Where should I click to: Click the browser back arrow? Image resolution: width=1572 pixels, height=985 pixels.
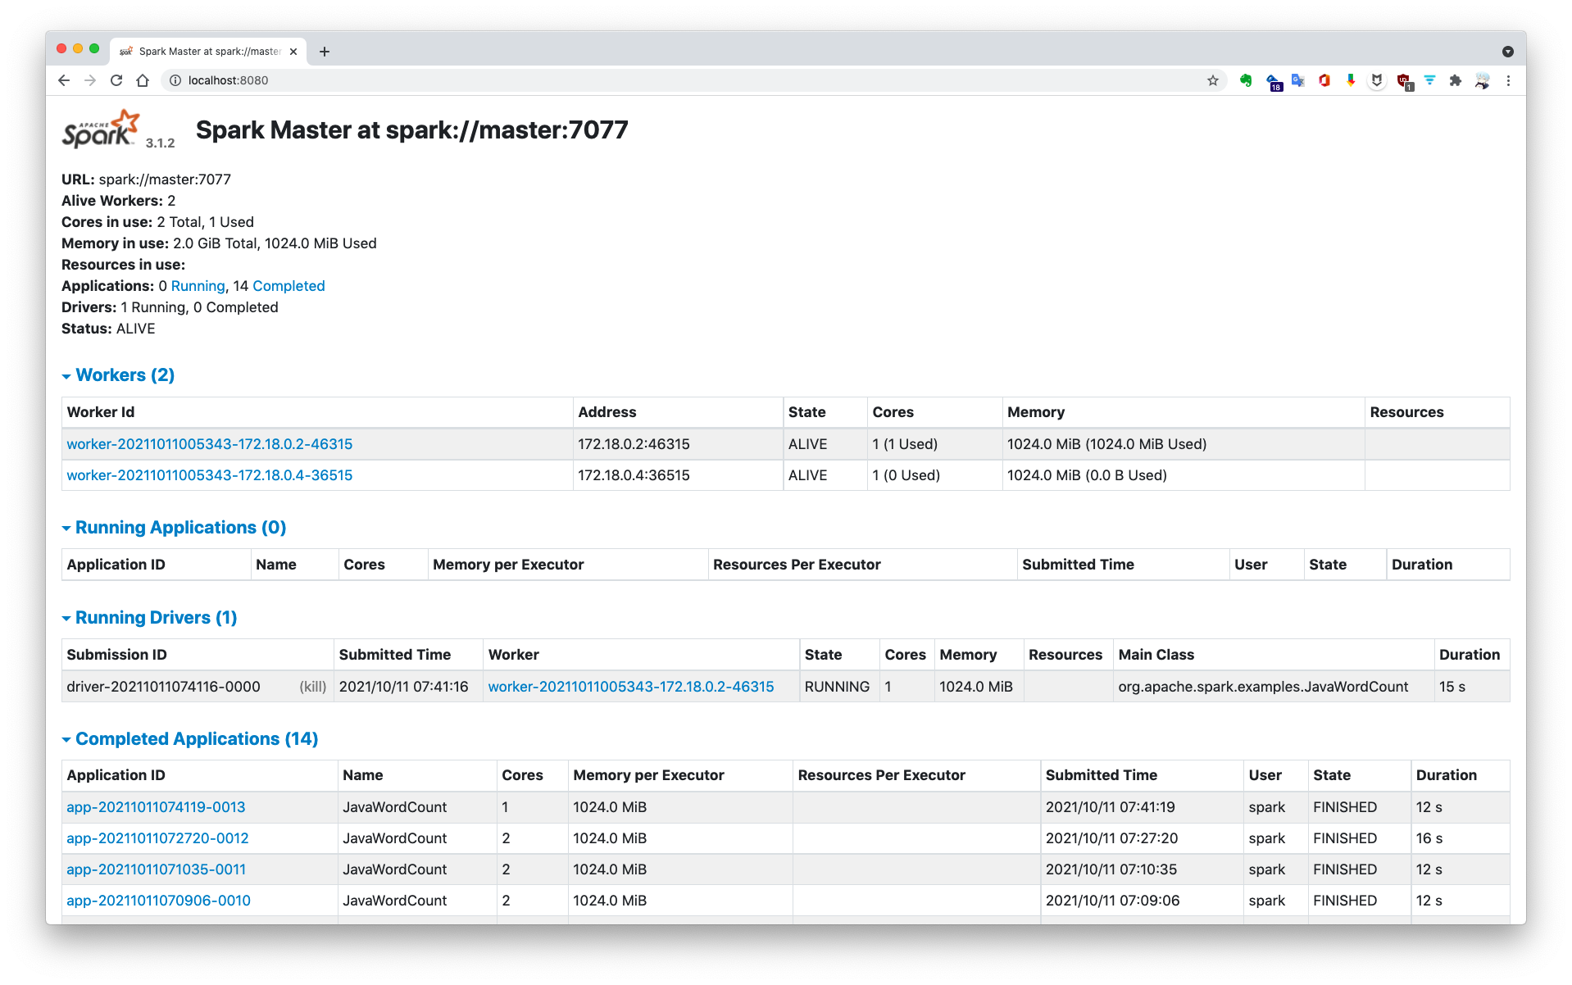(x=63, y=80)
